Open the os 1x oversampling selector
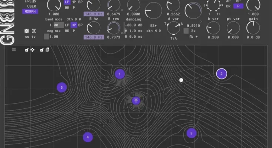This screenshot has height=148, width=272. tap(30, 37)
